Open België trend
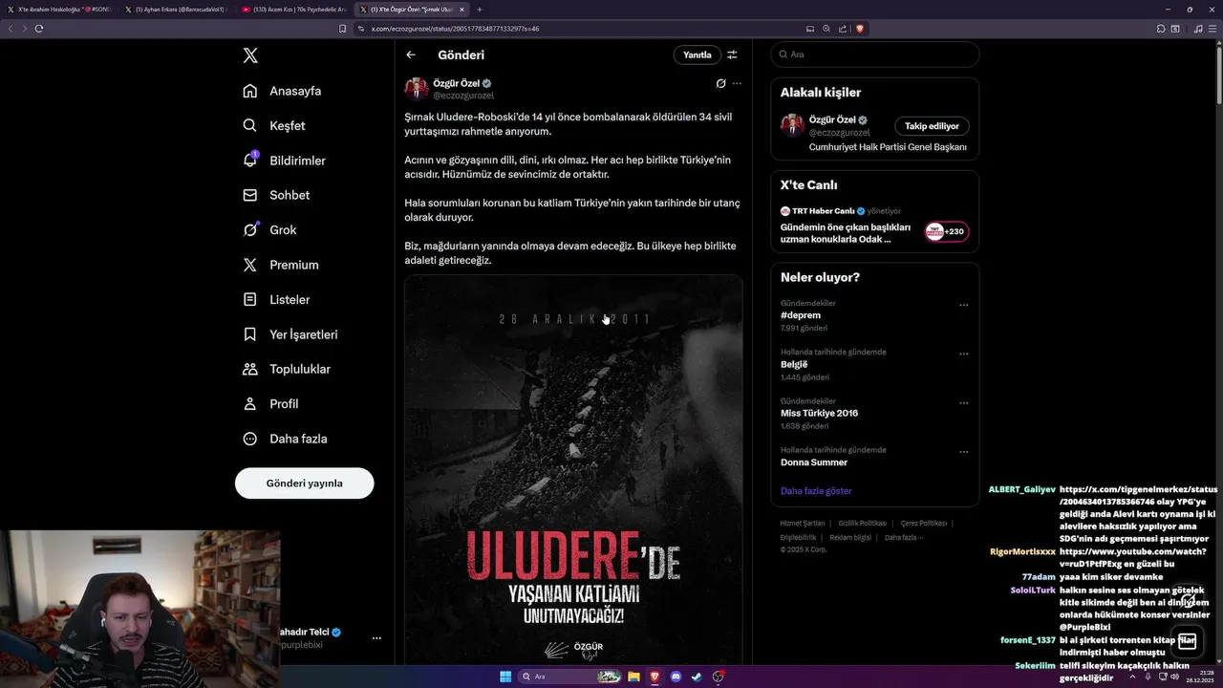This screenshot has width=1223, height=688. pyautogui.click(x=794, y=364)
